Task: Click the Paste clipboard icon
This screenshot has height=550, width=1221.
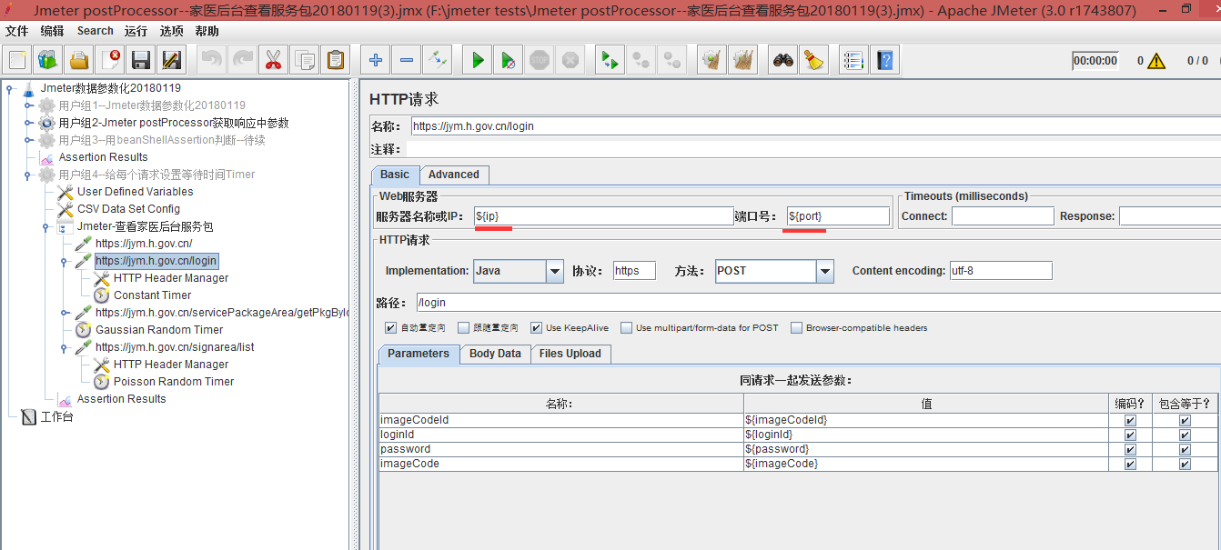Action: (336, 61)
